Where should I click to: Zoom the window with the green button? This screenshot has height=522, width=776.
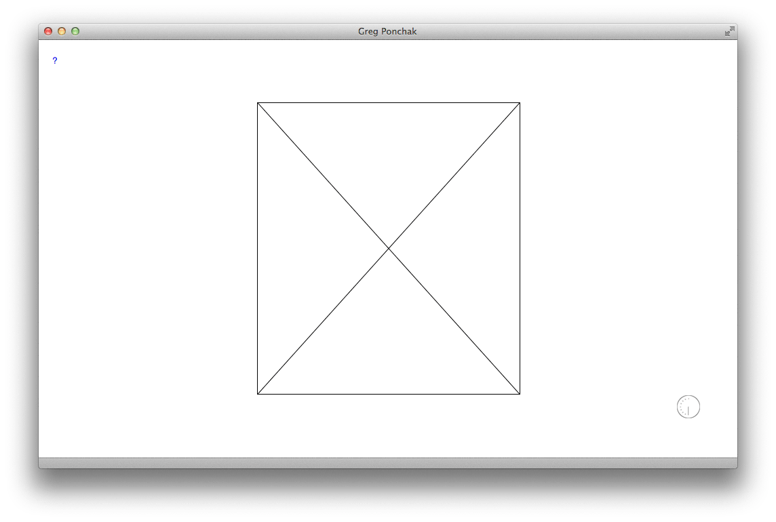(75, 31)
